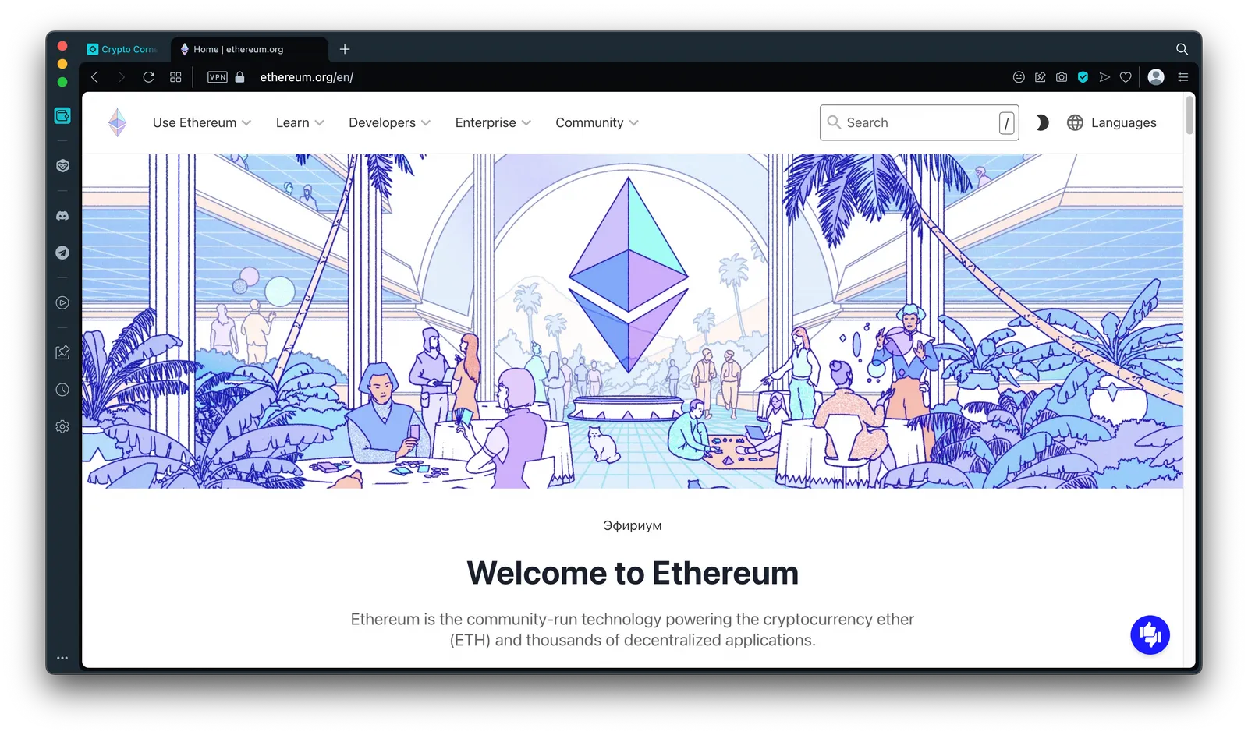Image resolution: width=1248 pixels, height=735 pixels.
Task: Open the Languages selector link
Action: click(1111, 122)
